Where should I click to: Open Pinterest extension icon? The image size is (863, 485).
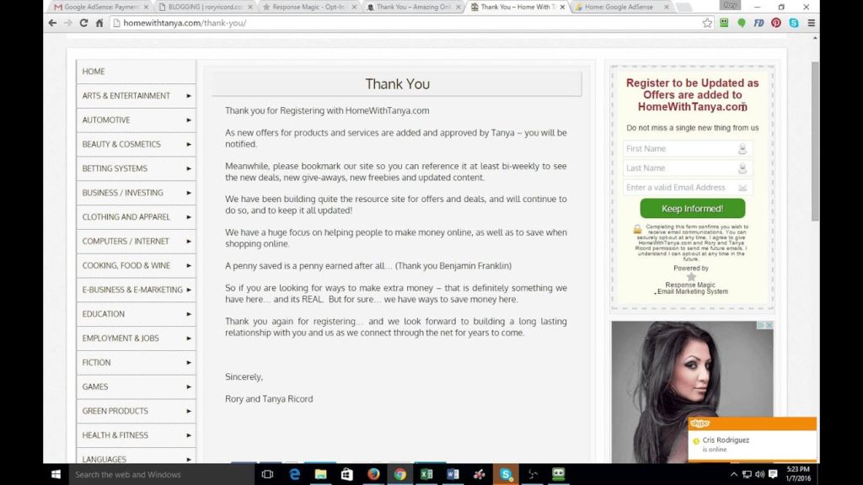point(776,23)
